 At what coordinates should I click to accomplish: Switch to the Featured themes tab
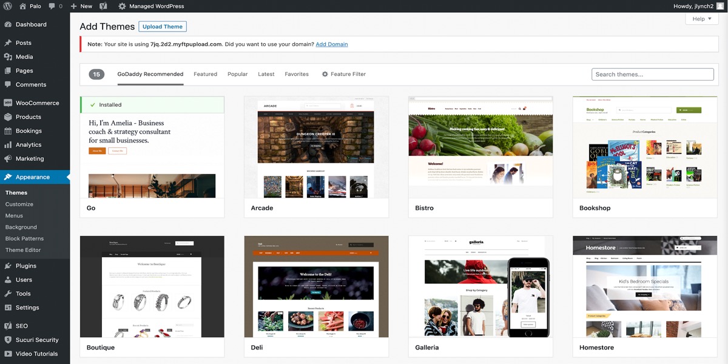(x=205, y=74)
